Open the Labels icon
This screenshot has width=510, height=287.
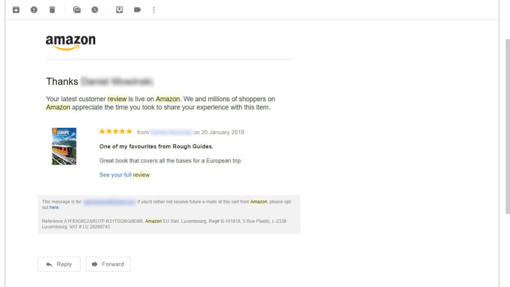click(x=137, y=10)
